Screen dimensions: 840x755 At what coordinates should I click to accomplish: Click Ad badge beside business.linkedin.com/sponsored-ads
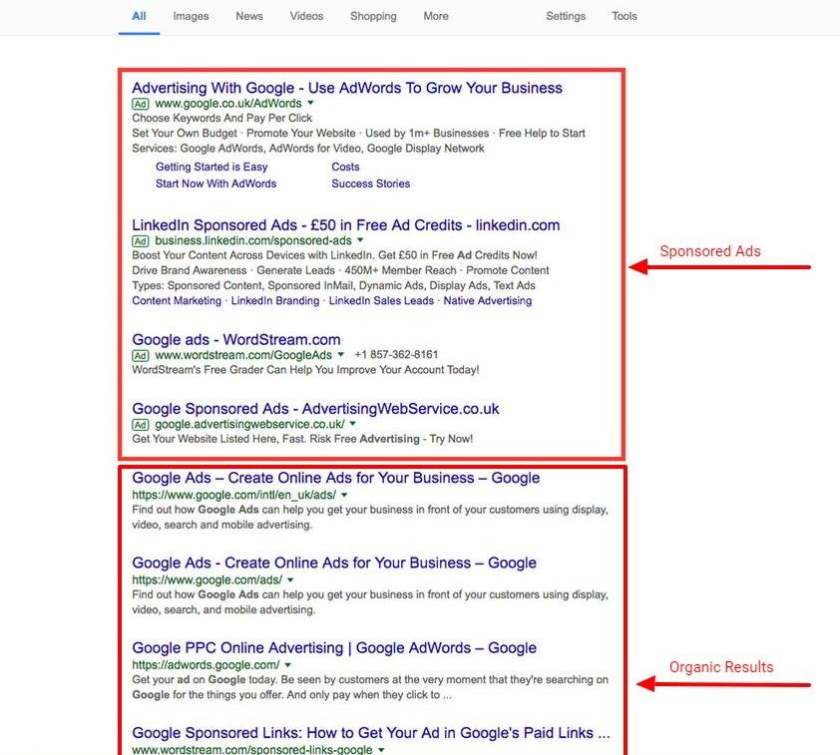141,241
